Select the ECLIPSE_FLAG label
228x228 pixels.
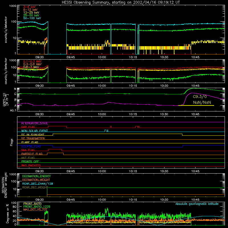(31, 146)
